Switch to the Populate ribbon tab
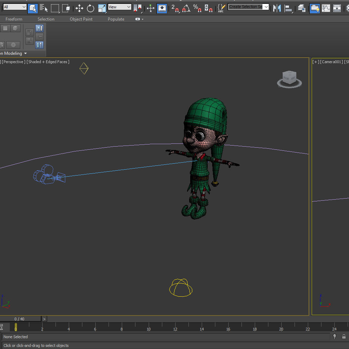This screenshot has width=349, height=349. pyautogui.click(x=116, y=19)
